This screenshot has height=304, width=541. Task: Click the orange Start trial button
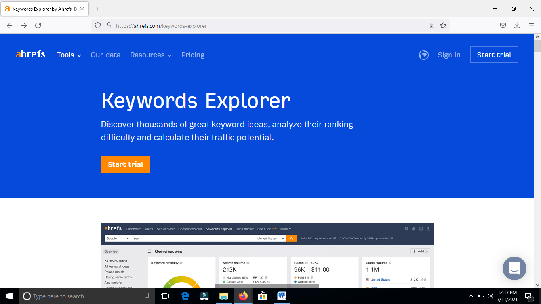click(x=126, y=164)
